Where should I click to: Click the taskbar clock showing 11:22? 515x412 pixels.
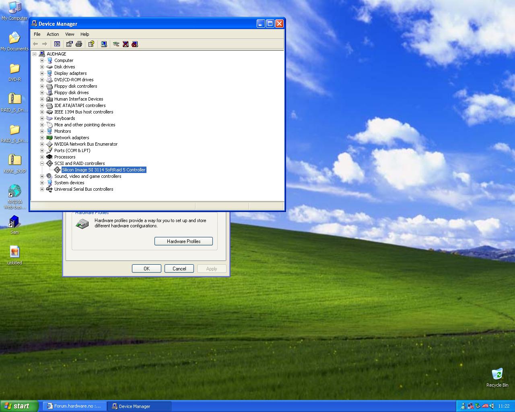point(504,406)
